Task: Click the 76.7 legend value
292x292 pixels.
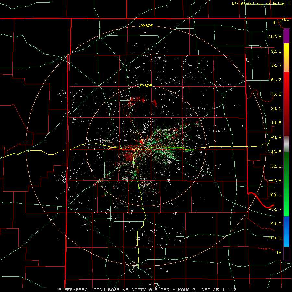Action: tap(276, 65)
